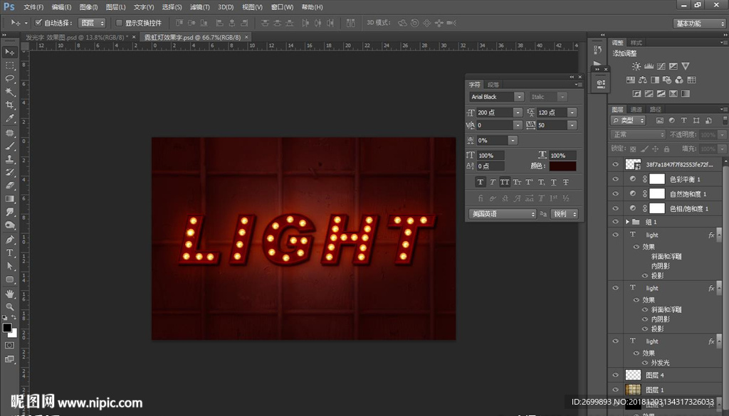The height and width of the screenshot is (416, 729).
Task: Select the Crop tool
Action: [x=10, y=105]
